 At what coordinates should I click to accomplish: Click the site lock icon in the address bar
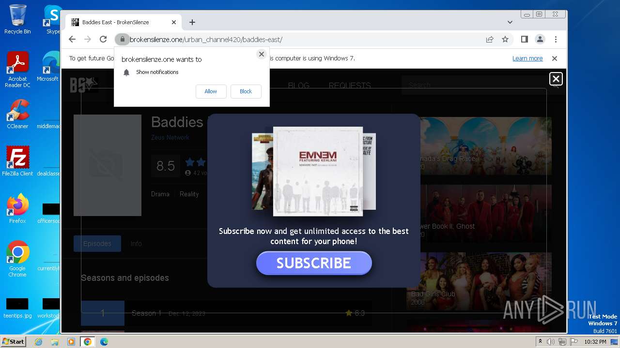click(x=122, y=39)
